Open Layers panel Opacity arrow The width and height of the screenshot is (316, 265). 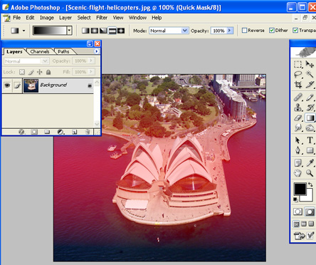91,61
